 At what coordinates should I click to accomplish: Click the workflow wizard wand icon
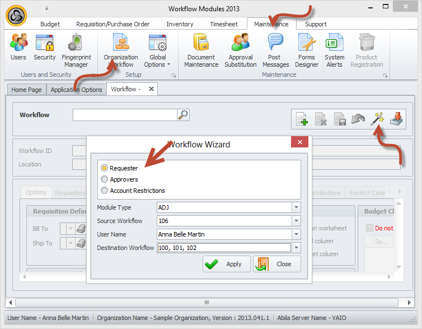[378, 118]
